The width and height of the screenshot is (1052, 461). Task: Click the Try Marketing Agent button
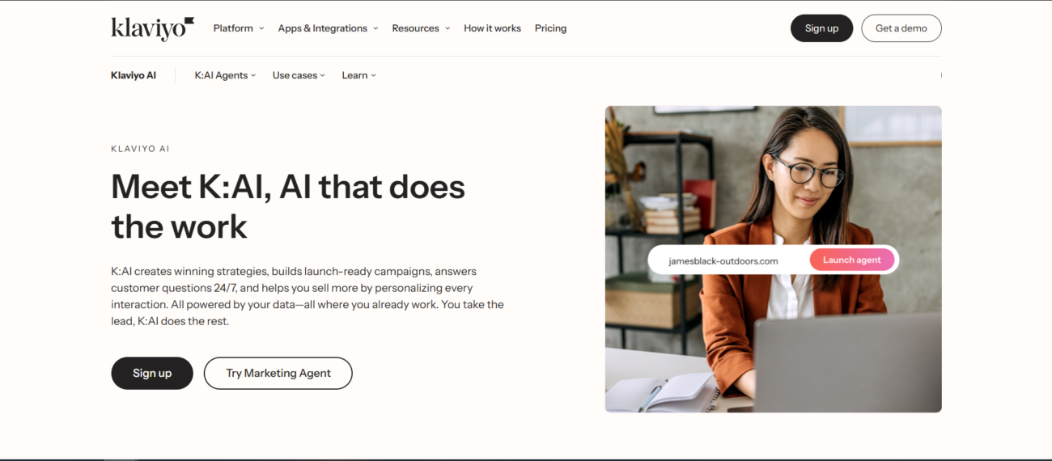[278, 373]
